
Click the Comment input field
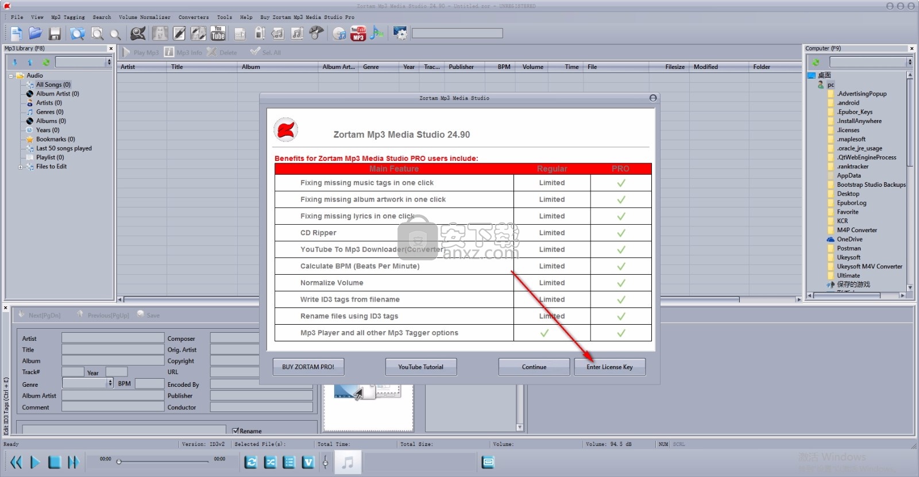[x=113, y=407]
